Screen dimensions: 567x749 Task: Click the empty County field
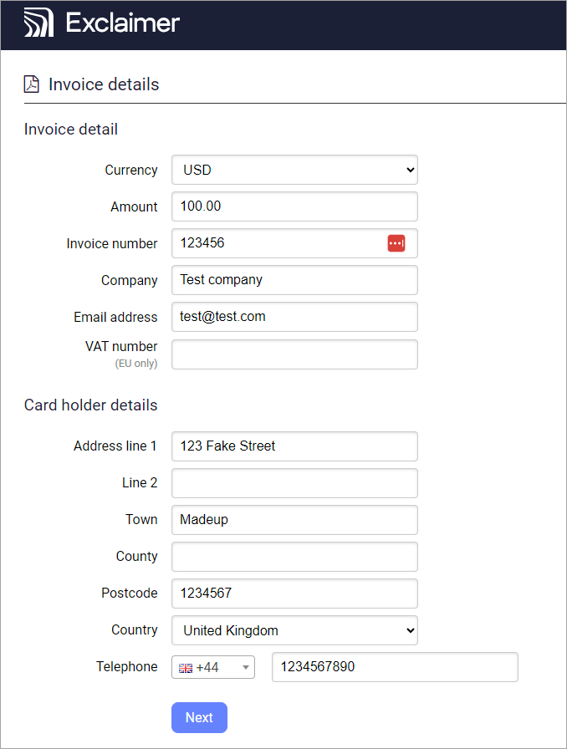point(294,557)
